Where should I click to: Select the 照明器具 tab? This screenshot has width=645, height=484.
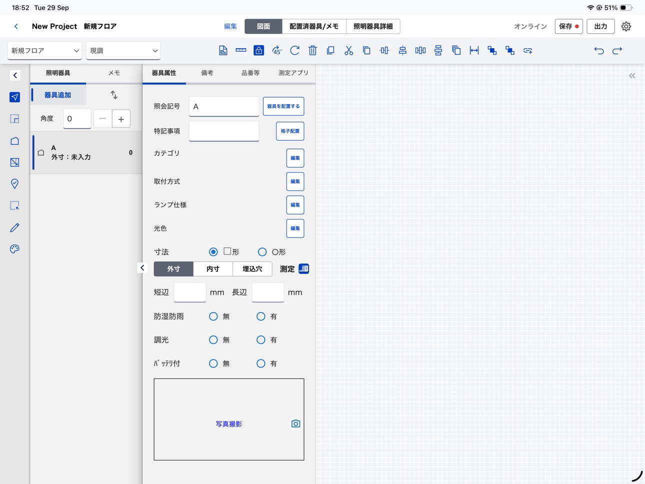[x=58, y=73]
